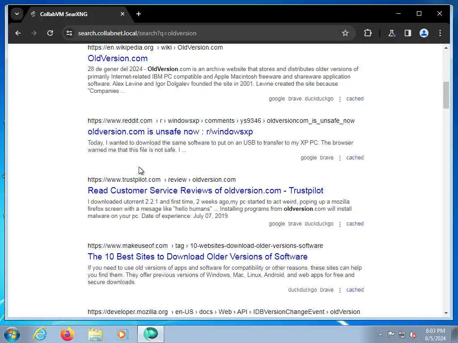This screenshot has height=343, width=458.
Task: Click the page scrollbar thumb
Action: (x=446, y=95)
